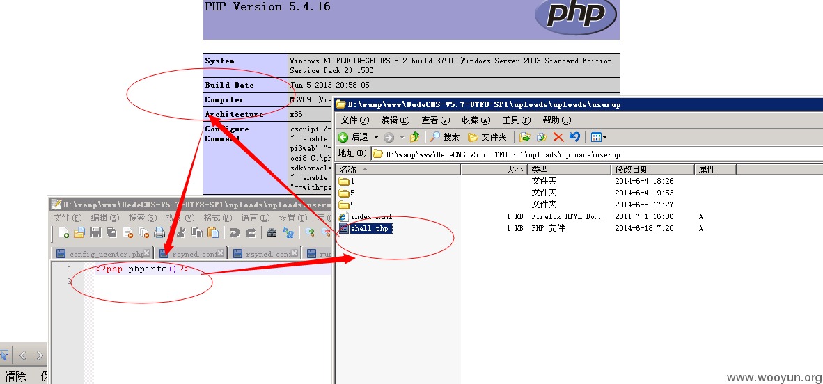The height and width of the screenshot is (384, 823).
Task: Open the 文件(F) menu in Explorer
Action: [355, 120]
